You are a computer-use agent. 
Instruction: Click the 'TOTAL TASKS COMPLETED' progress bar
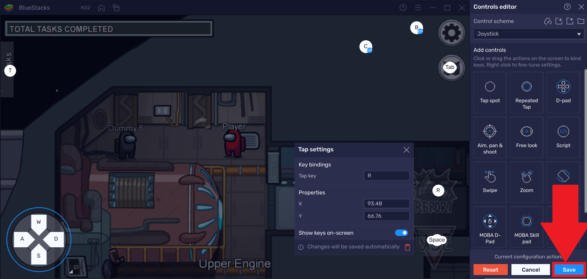pyautogui.click(x=109, y=29)
